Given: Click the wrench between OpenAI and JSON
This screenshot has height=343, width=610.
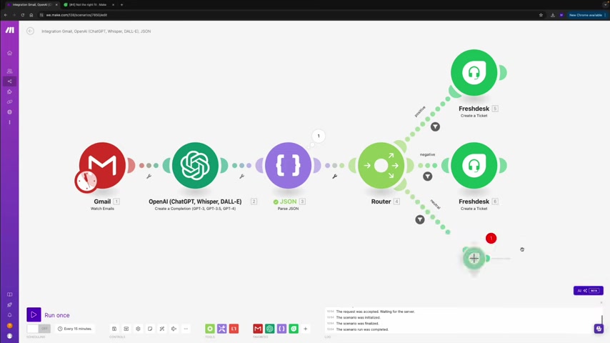Looking at the screenshot, I should (241, 177).
